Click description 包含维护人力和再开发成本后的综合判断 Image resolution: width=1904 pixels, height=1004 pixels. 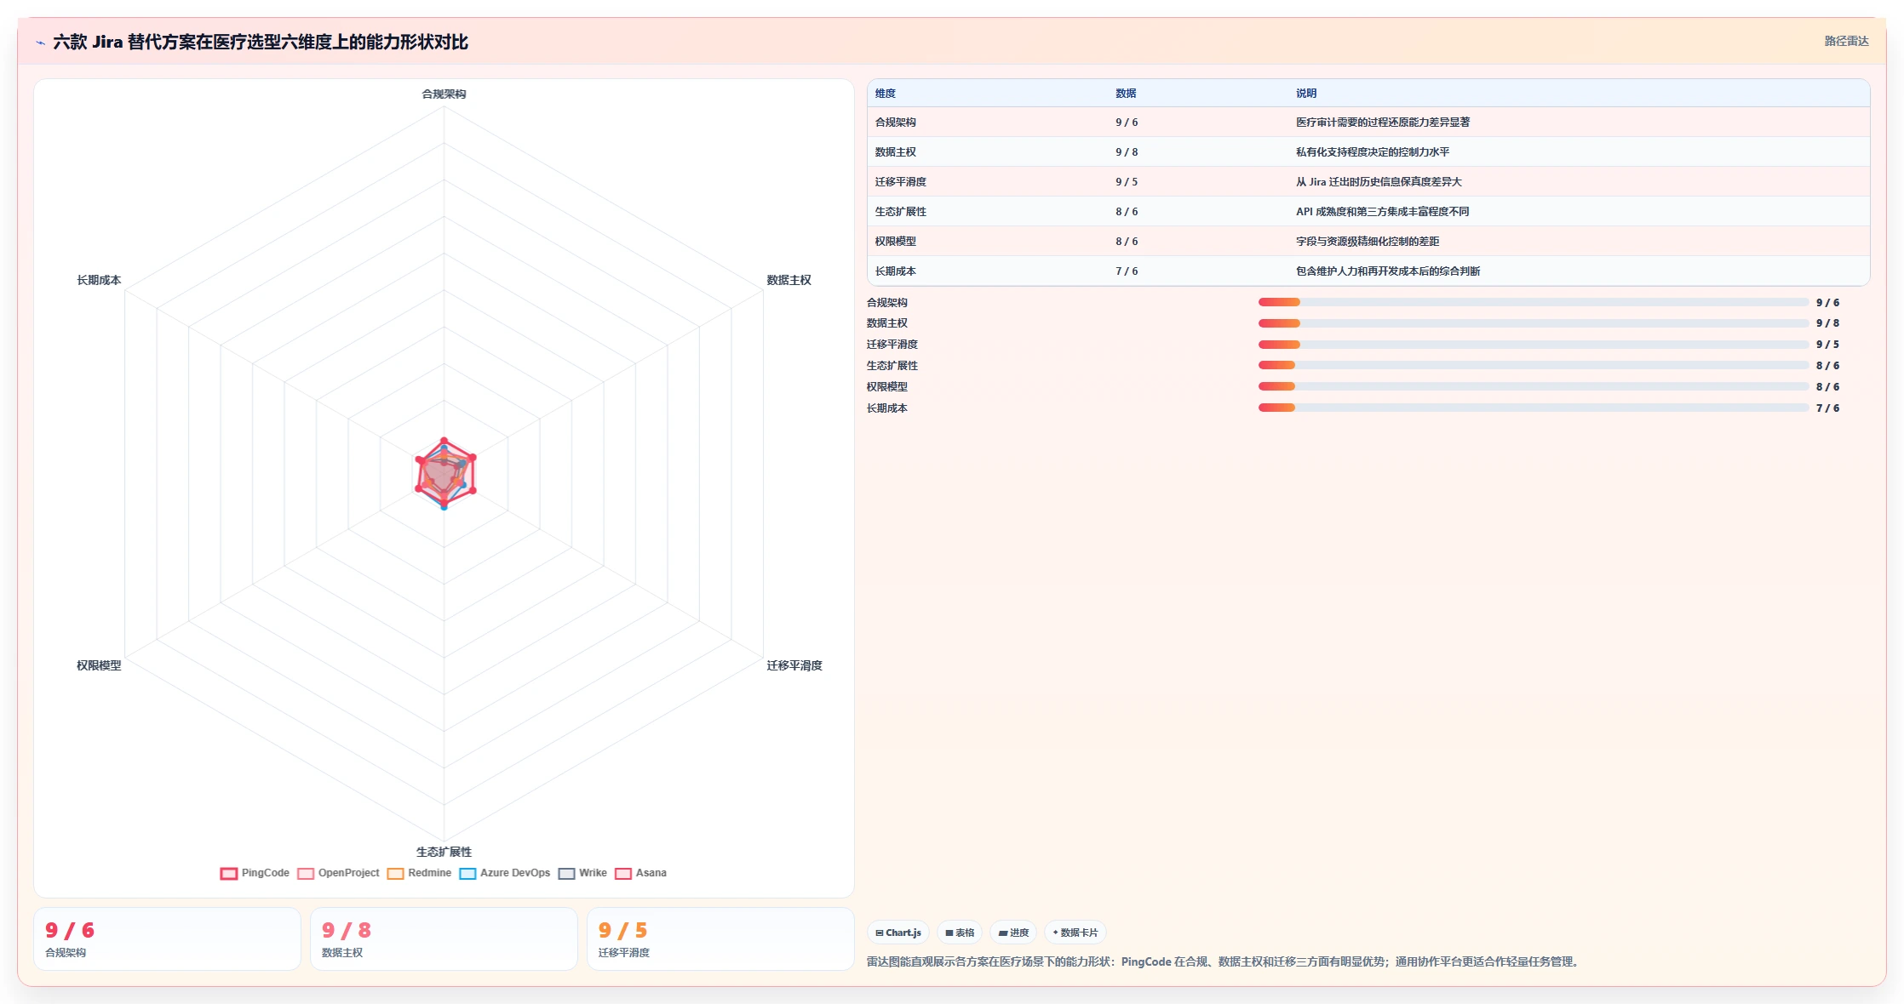pos(1388,271)
